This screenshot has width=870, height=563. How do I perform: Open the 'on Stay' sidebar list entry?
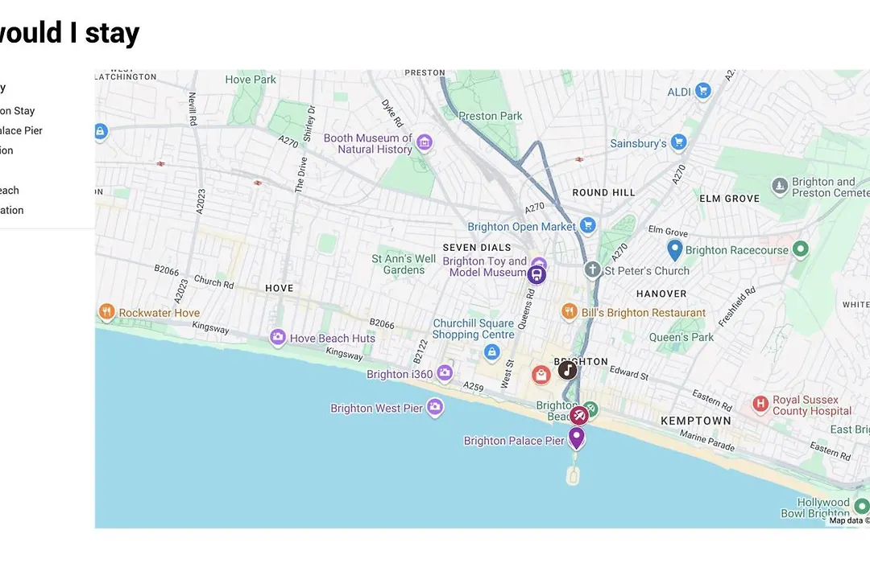pyautogui.click(x=17, y=111)
